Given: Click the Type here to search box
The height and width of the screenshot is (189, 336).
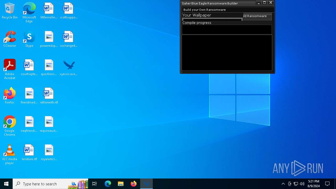Looking at the screenshot, I should 50,184.
